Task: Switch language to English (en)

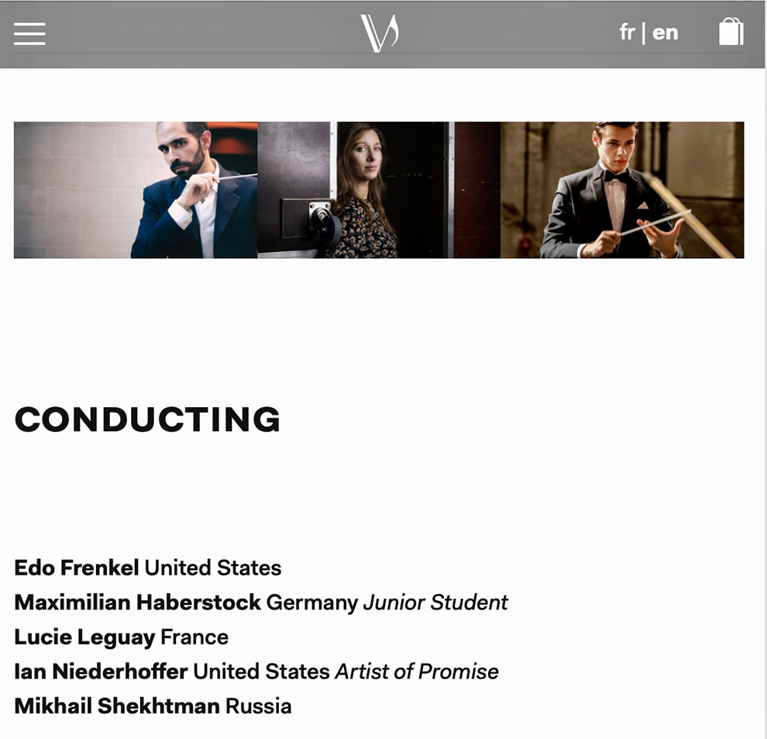Action: coord(666,33)
